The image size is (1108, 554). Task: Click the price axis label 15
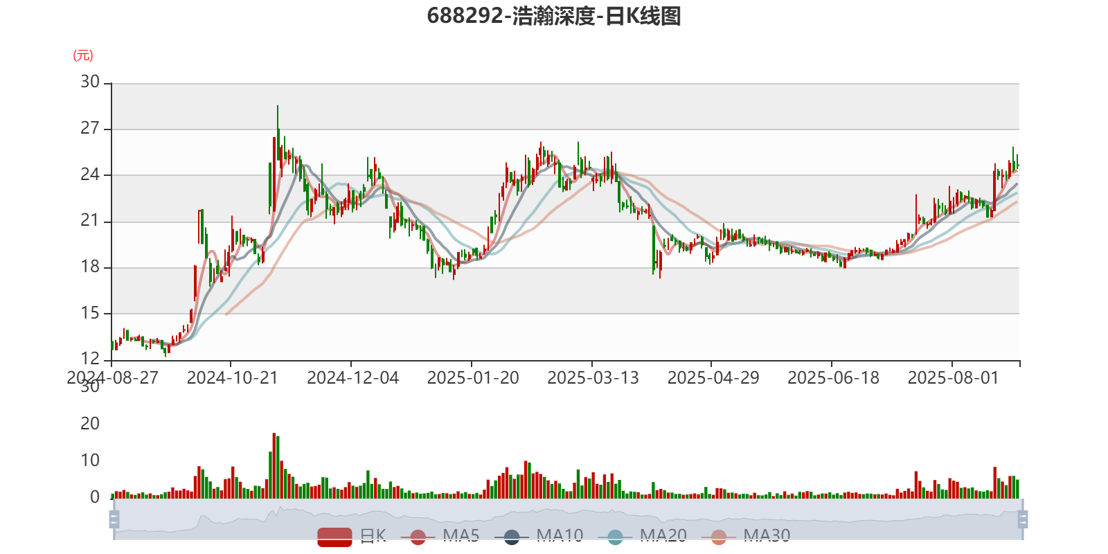pos(90,313)
